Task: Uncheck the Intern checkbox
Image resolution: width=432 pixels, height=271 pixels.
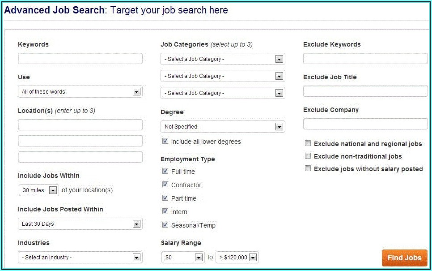Action: pyautogui.click(x=165, y=211)
